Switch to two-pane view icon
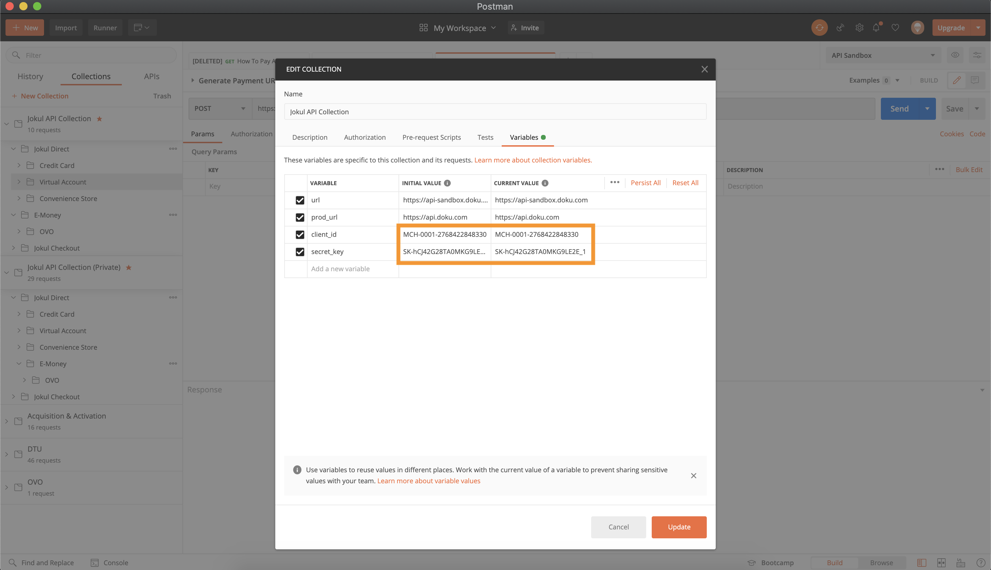 tap(941, 562)
